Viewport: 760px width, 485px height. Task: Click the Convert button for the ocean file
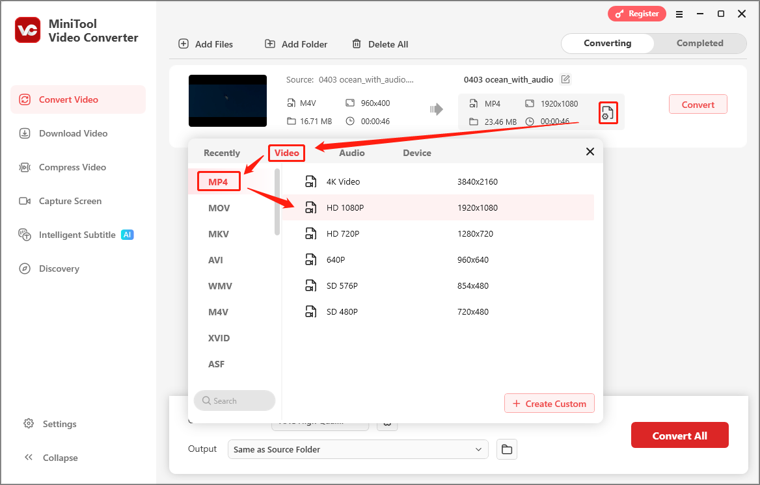[x=698, y=104]
